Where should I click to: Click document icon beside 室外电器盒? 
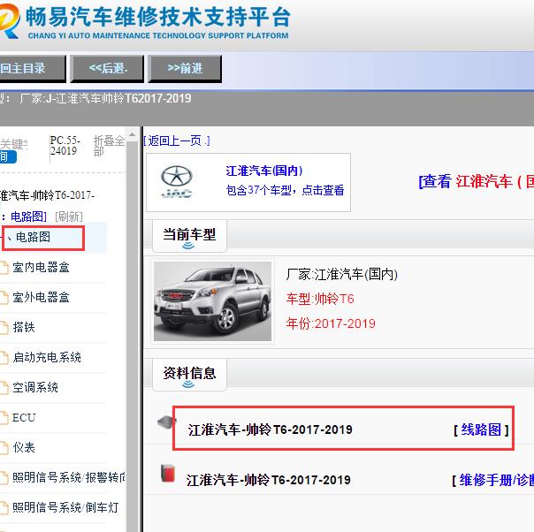click(x=4, y=298)
